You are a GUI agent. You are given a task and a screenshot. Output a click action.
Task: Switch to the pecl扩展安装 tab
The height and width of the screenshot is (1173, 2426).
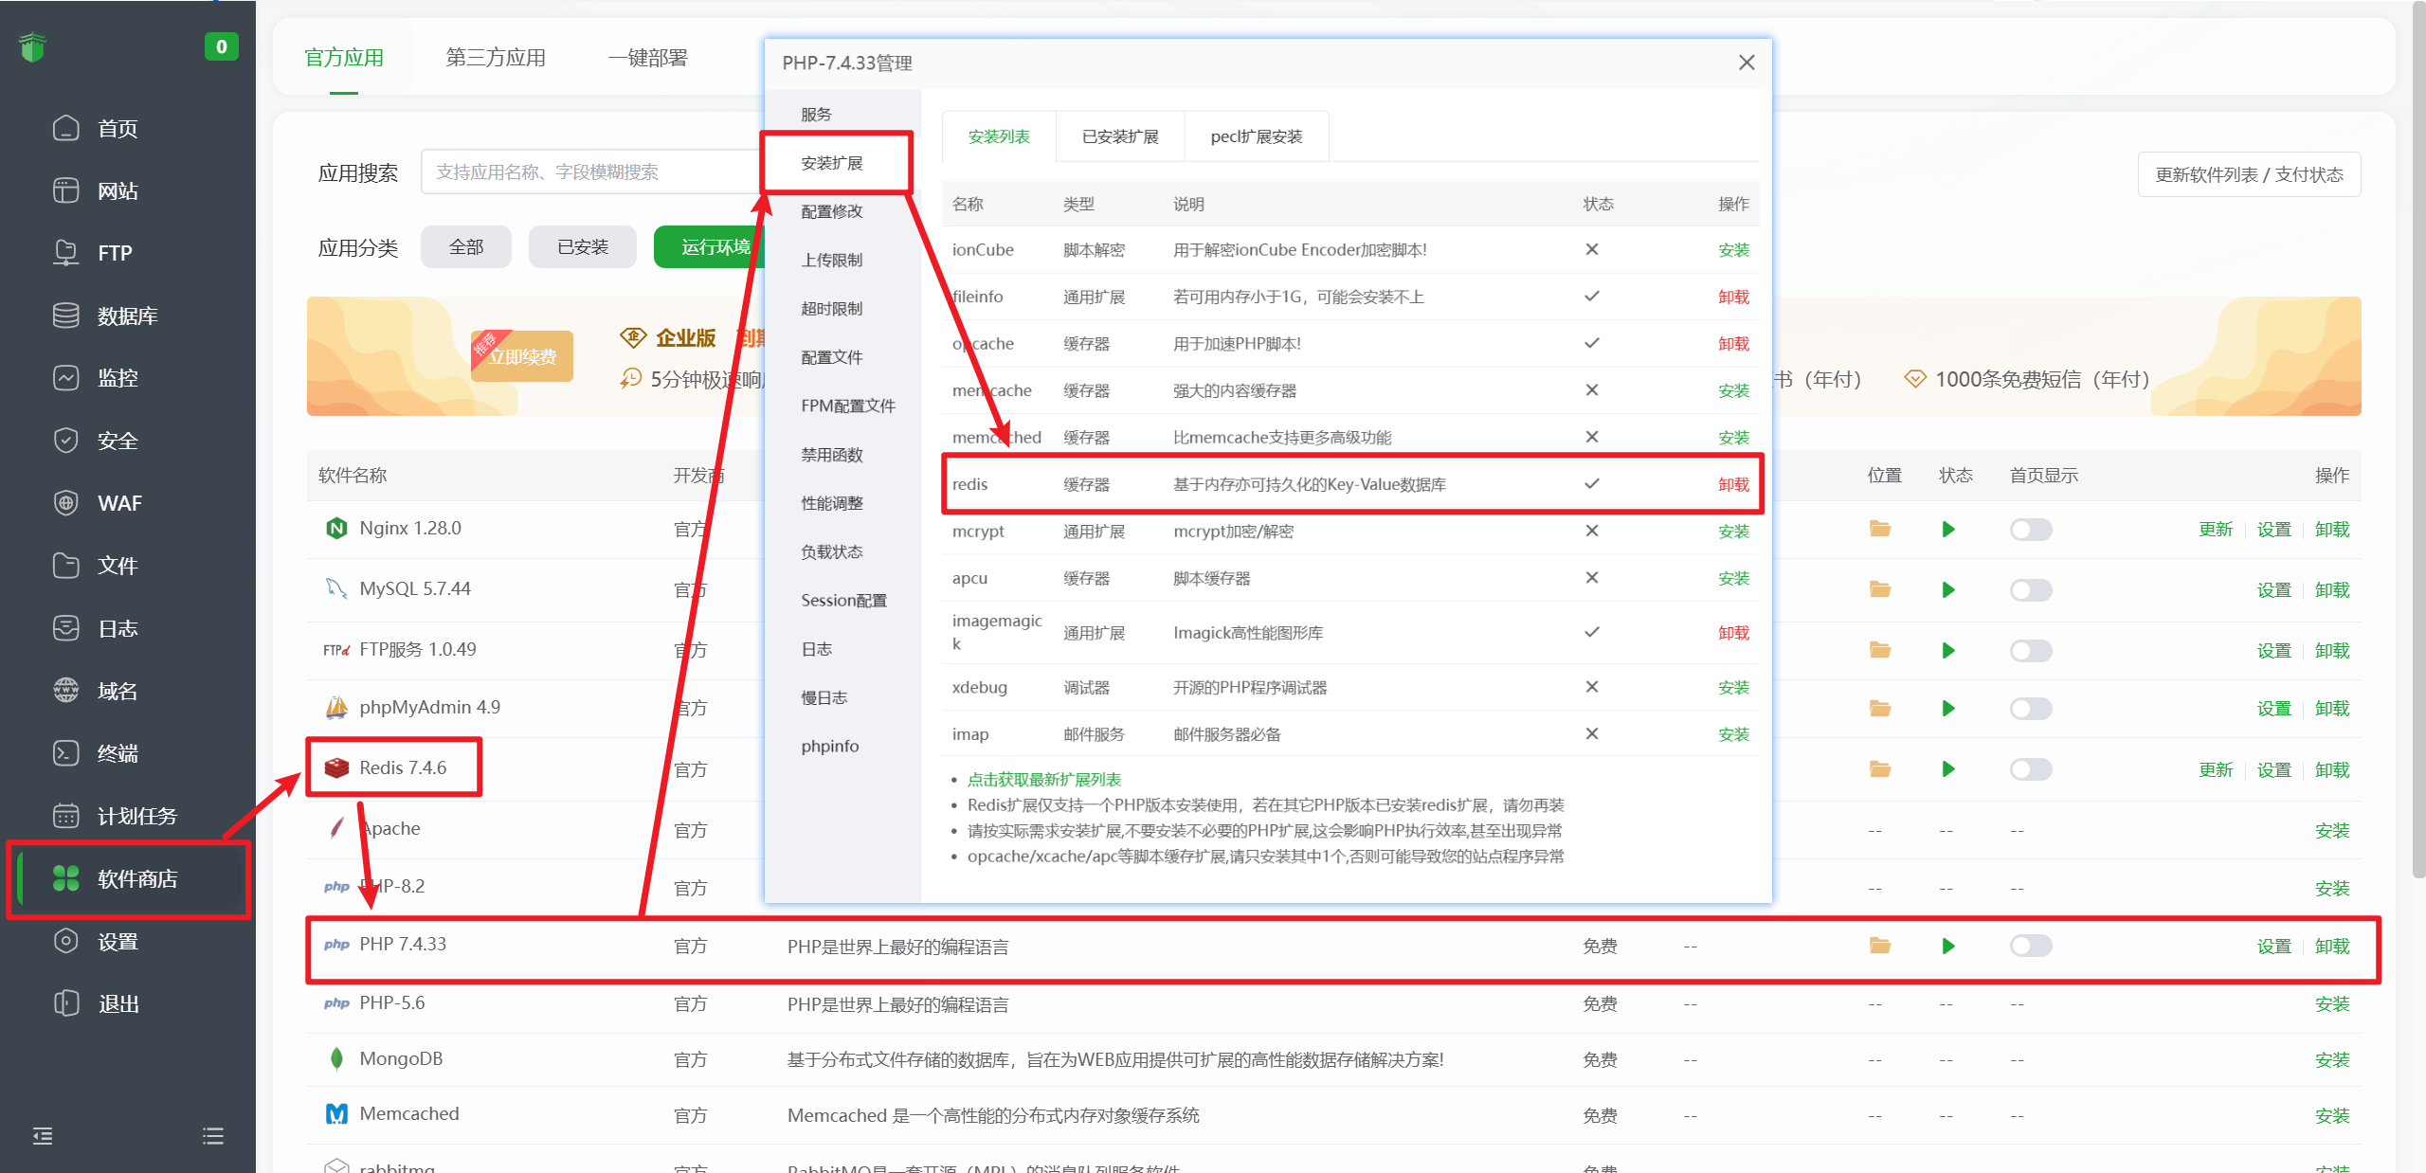tap(1256, 135)
